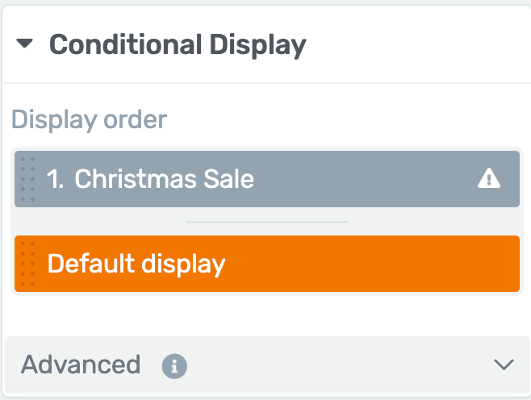Select the 1. Christmas Sale display condition
531x400 pixels.
[267, 179]
